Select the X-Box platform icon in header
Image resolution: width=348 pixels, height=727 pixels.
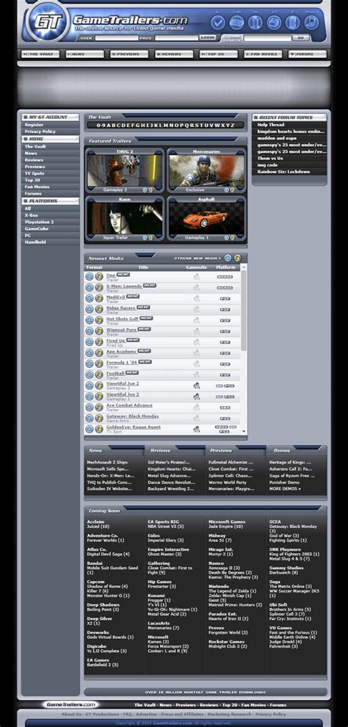[237, 22]
